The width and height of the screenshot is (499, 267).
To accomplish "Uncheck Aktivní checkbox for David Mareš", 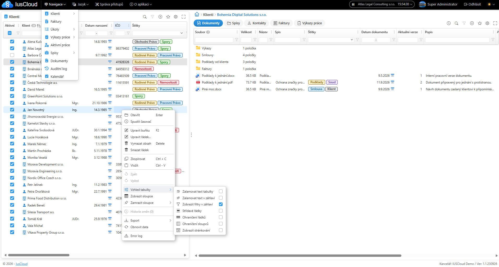I will tap(12, 89).
